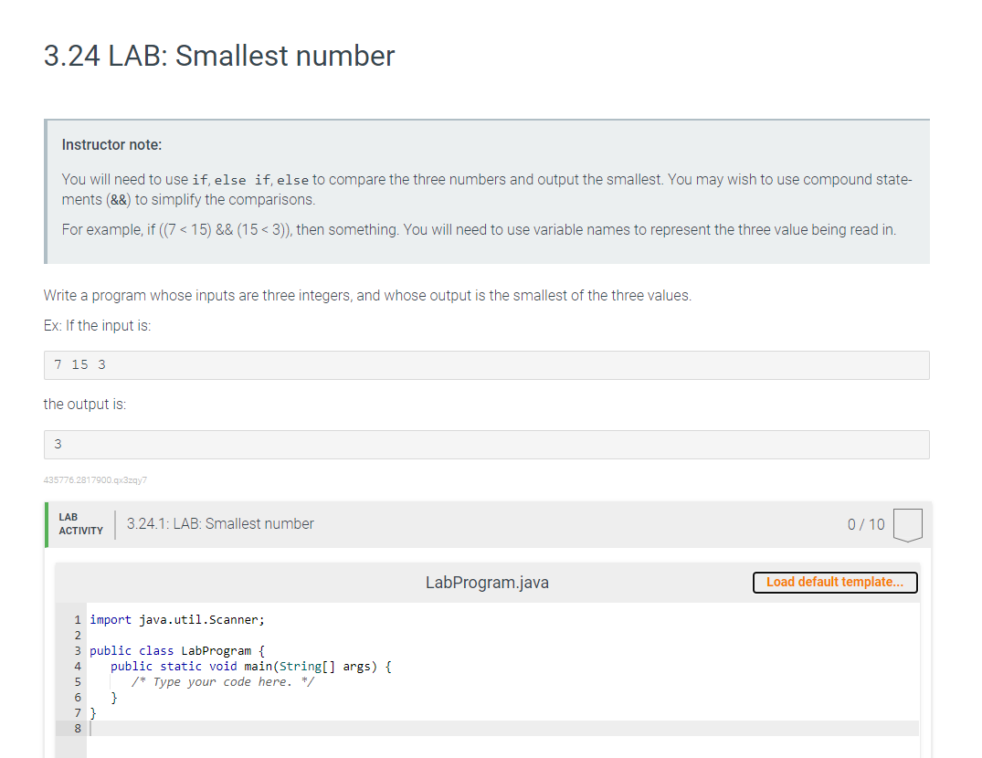Click the green LAB ACTIVITY sidebar marker
The height and width of the screenshot is (758, 982).
(x=46, y=523)
